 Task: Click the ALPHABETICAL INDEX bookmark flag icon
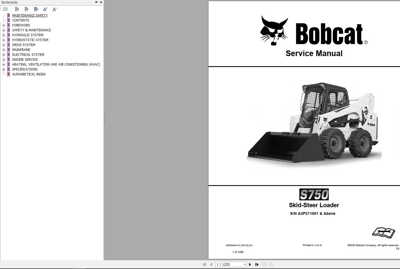tap(8, 74)
